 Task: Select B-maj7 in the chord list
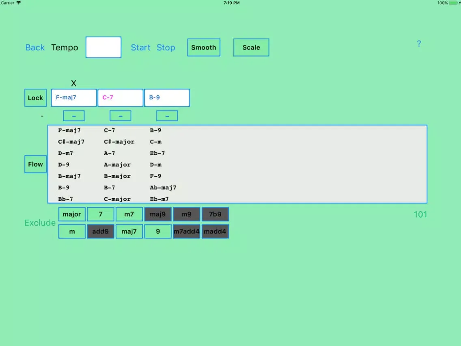tap(69, 176)
